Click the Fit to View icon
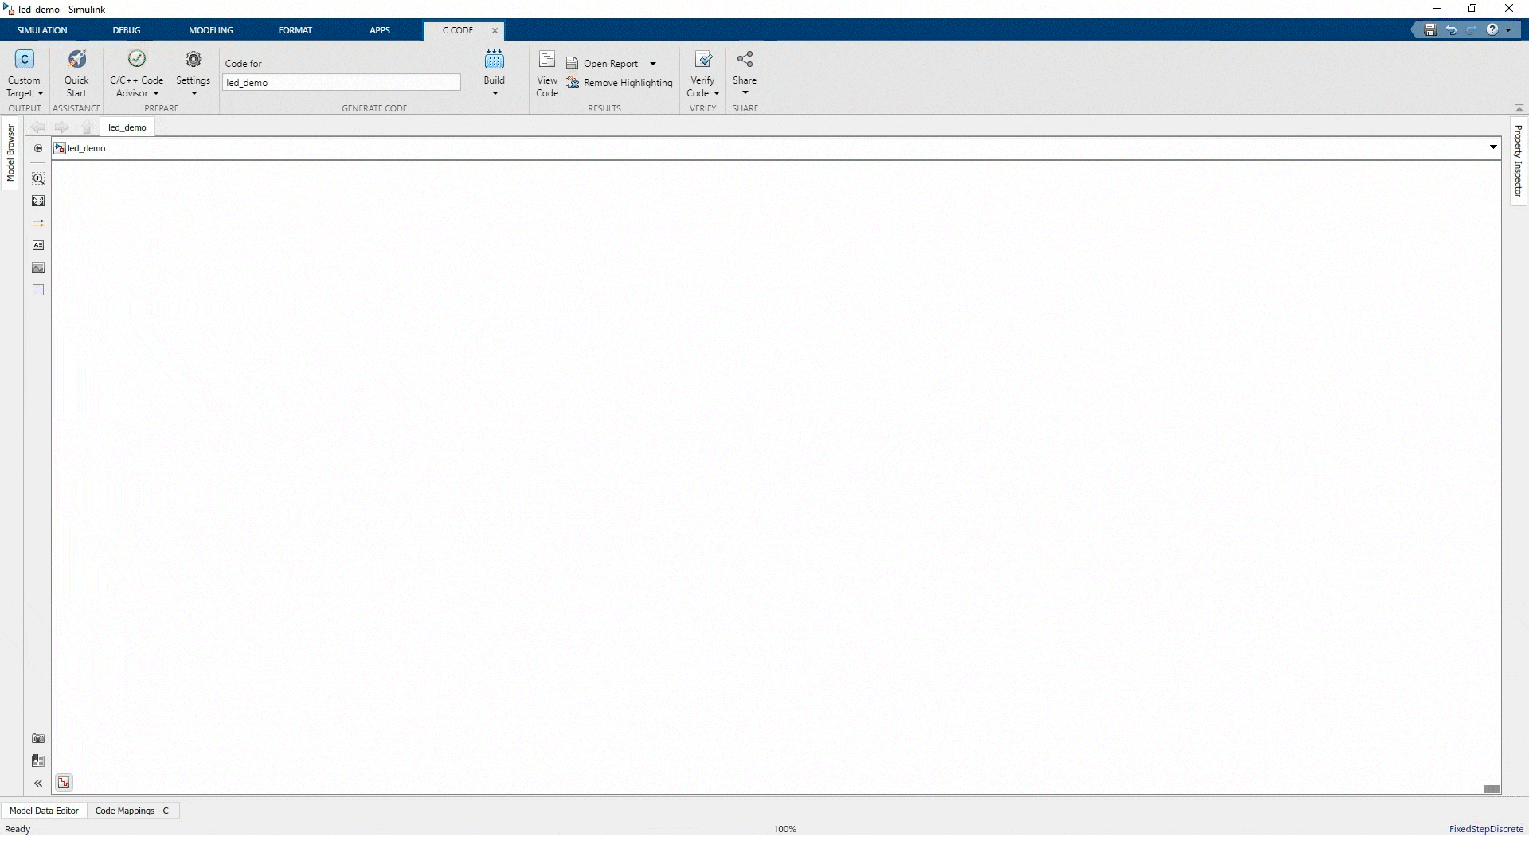The image size is (1529, 860). click(38, 201)
